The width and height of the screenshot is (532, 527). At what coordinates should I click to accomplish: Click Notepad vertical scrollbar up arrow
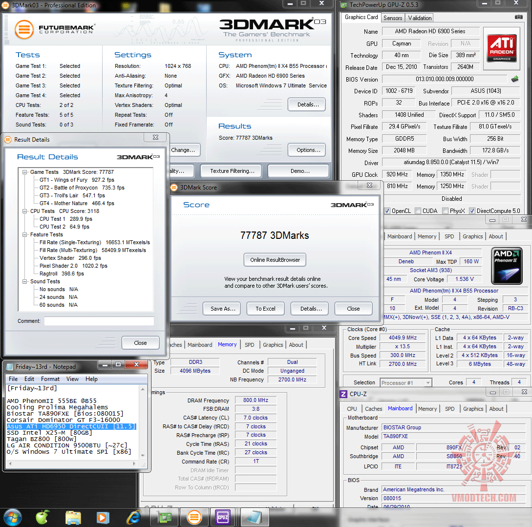(143, 389)
